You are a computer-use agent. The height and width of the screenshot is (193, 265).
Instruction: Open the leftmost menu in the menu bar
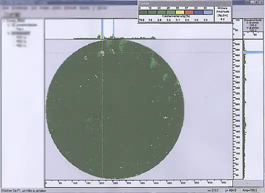tap(5, 8)
